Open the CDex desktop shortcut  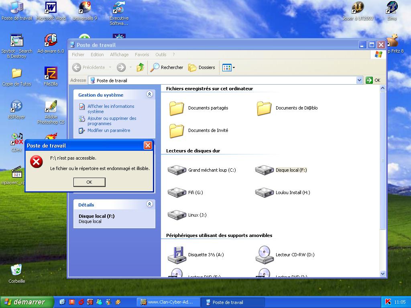pos(16,142)
